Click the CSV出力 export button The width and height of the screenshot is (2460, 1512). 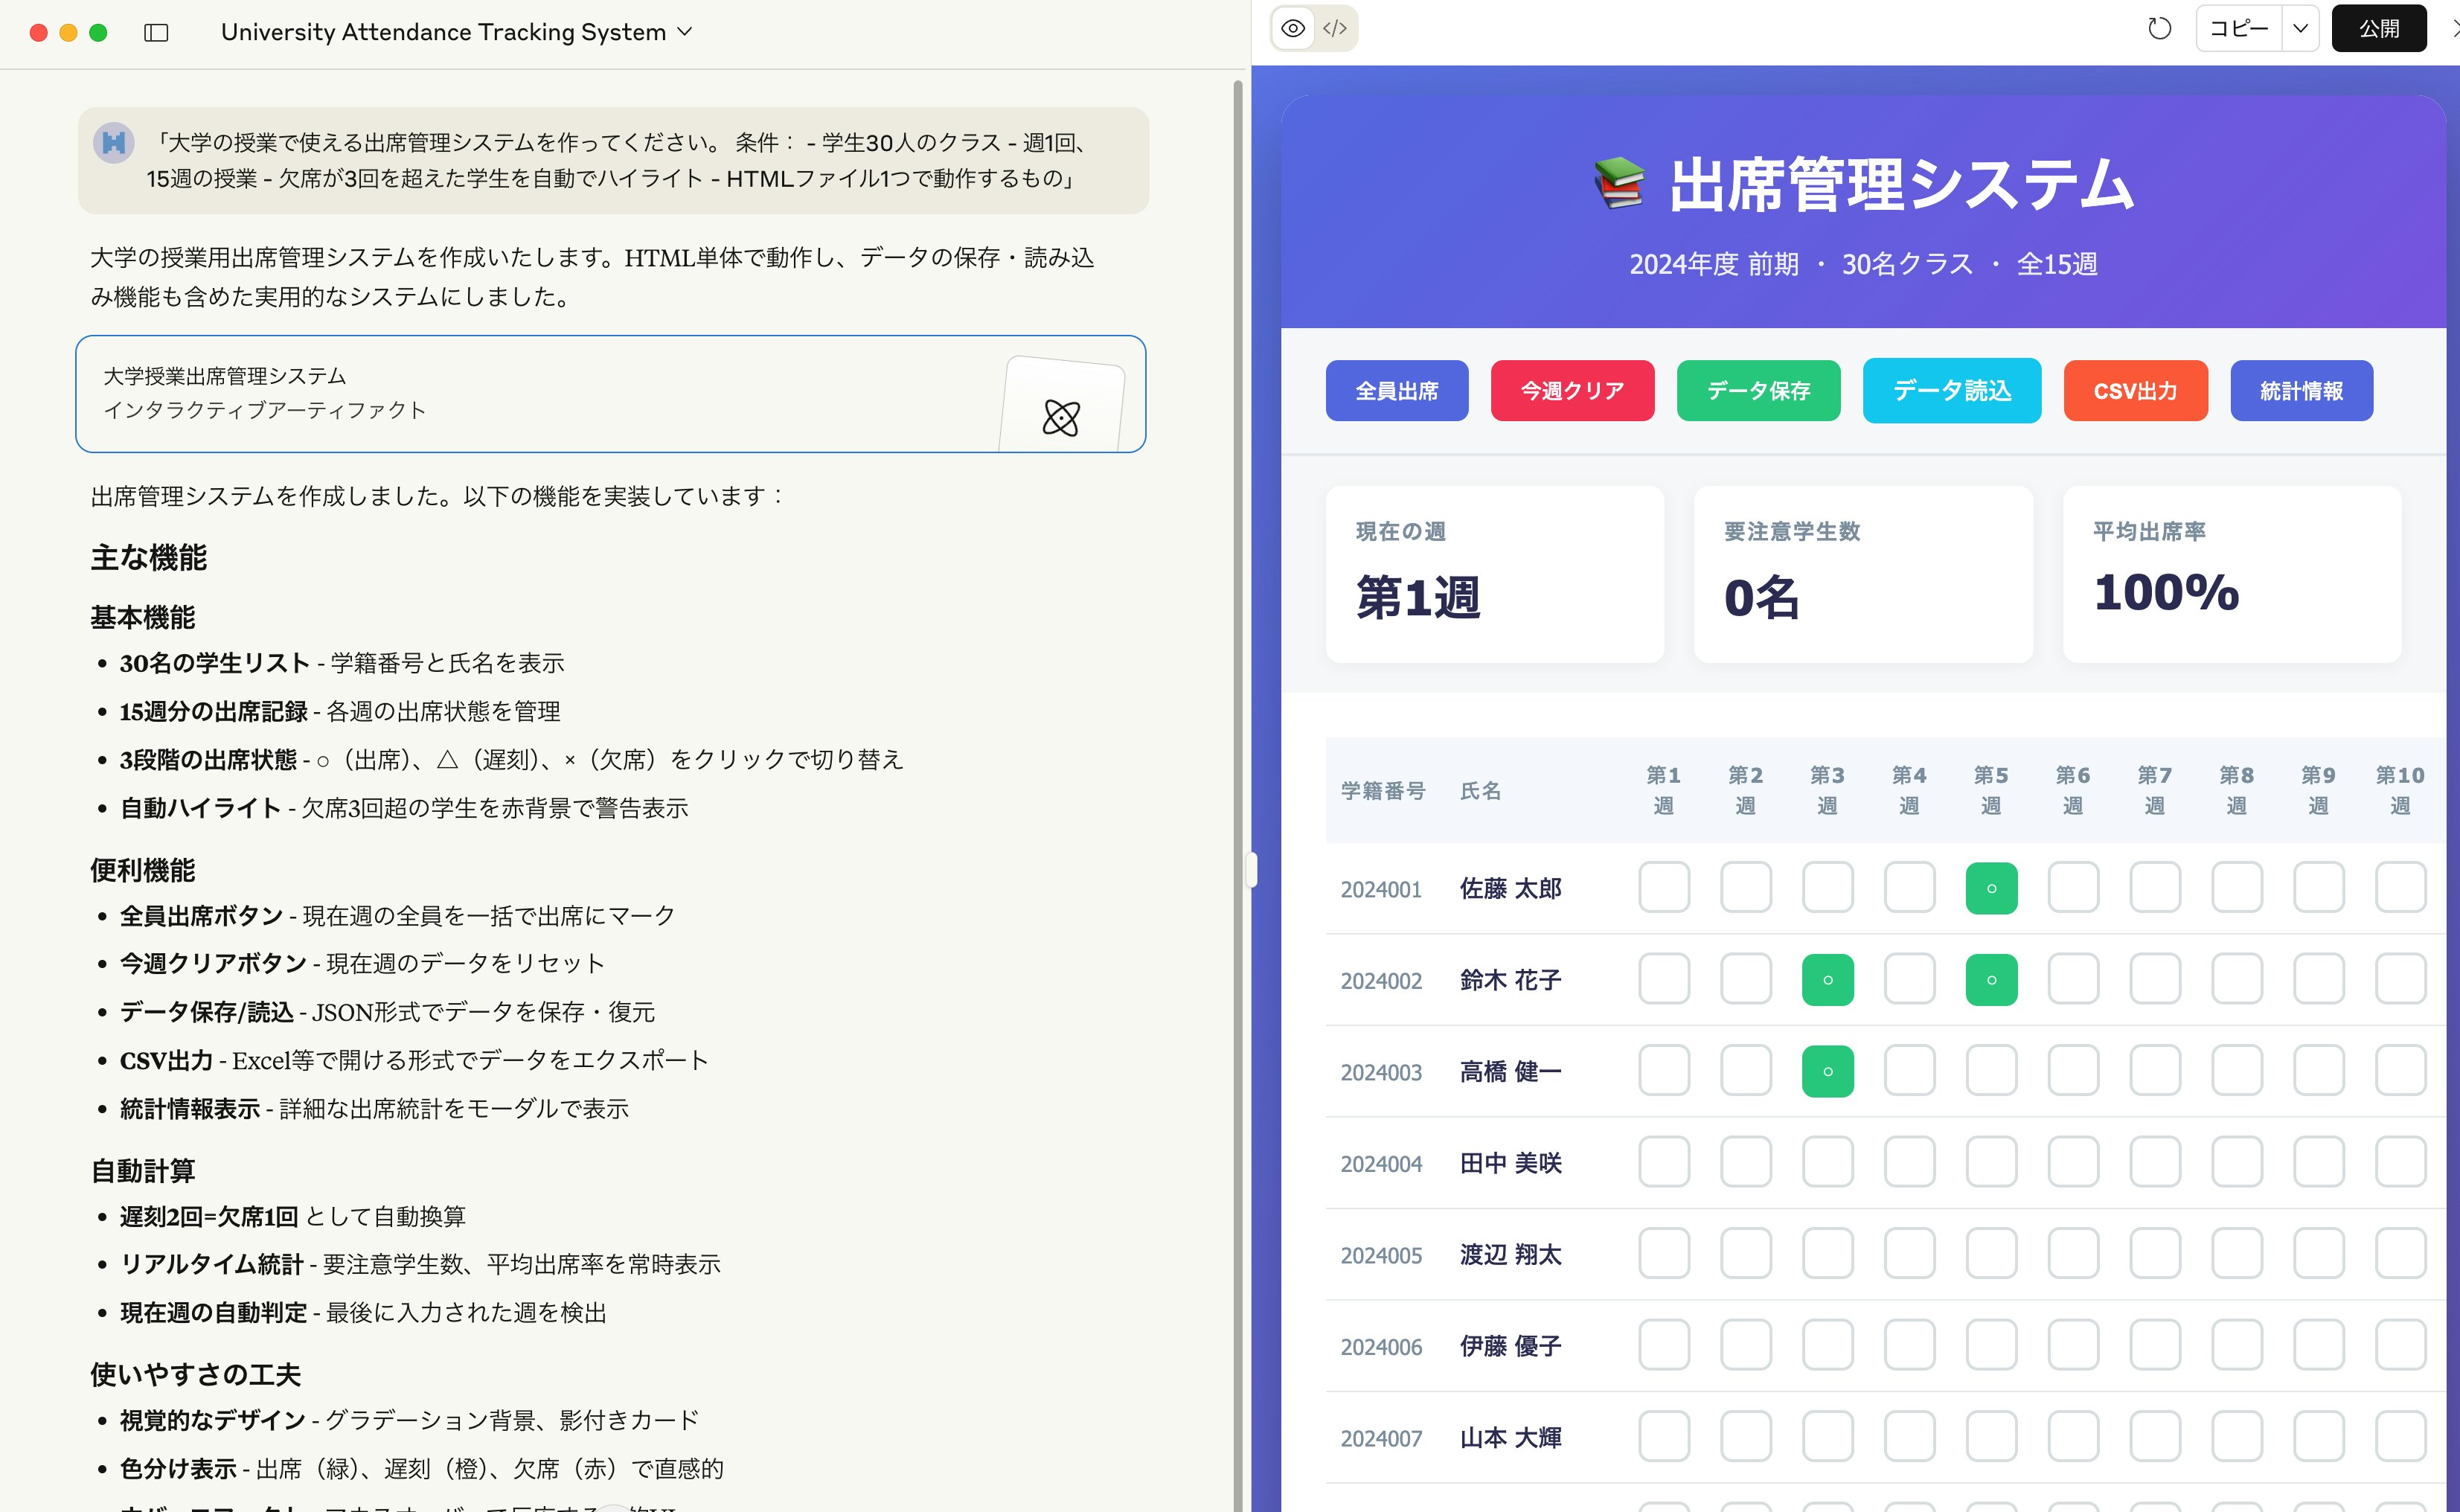[2135, 391]
